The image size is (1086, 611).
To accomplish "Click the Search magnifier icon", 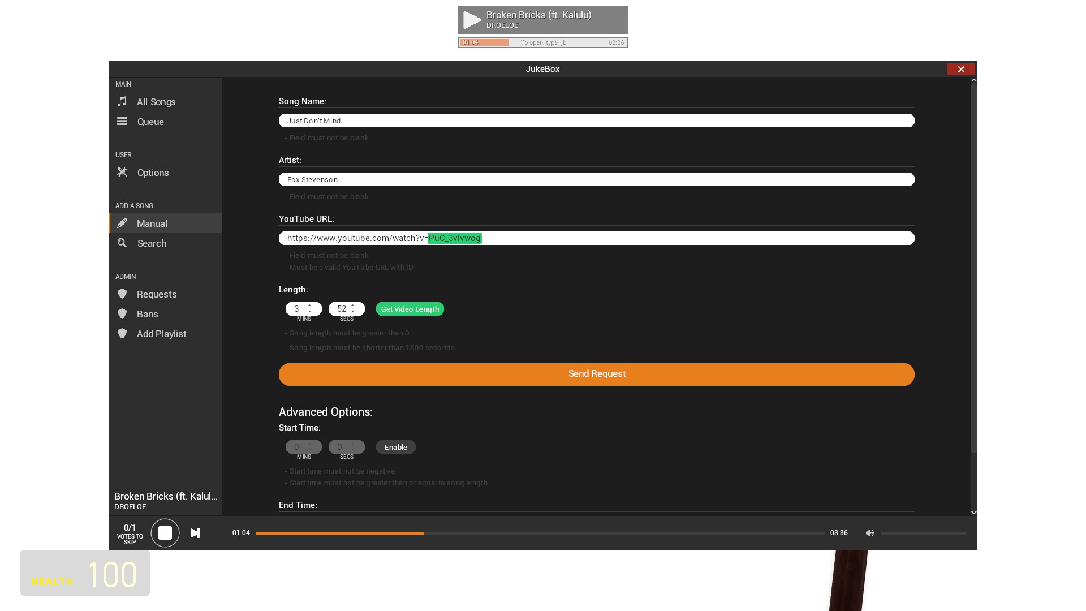I will coord(122,243).
